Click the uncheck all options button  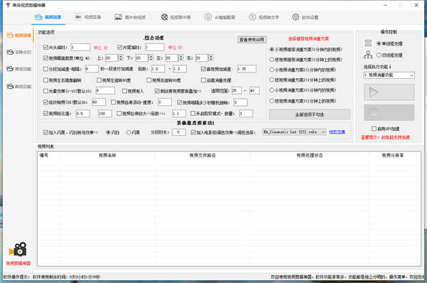(310, 114)
